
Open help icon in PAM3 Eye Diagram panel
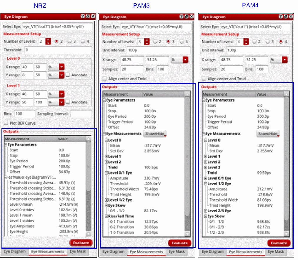point(182,17)
